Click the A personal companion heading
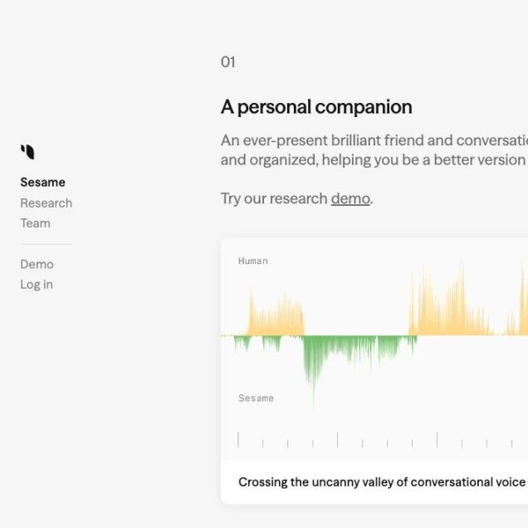This screenshot has width=528, height=528. point(315,107)
